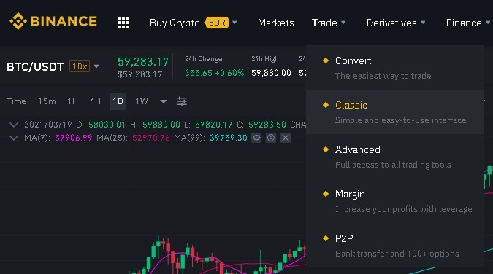Remove the MA indicator with X
The image size is (493, 274).
point(286,138)
